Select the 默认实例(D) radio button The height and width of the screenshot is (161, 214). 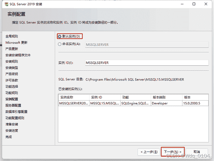[60, 36]
